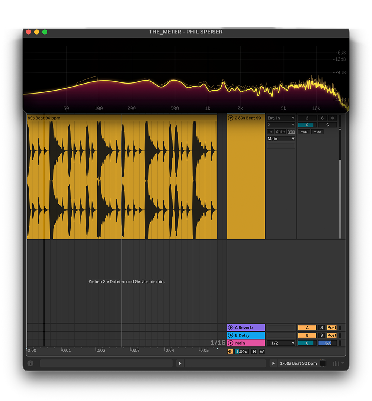372x401 pixels.
Task: Click the H button to fit track heights
Action: click(254, 352)
